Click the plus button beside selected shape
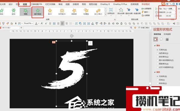The width and height of the screenshot is (180, 111). pyautogui.click(x=90, y=43)
